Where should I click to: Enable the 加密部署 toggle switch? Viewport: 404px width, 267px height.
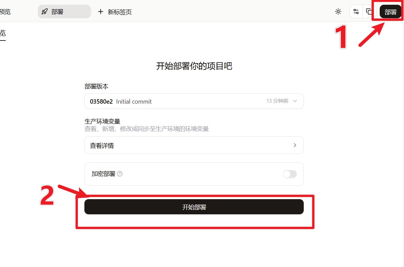coord(290,174)
